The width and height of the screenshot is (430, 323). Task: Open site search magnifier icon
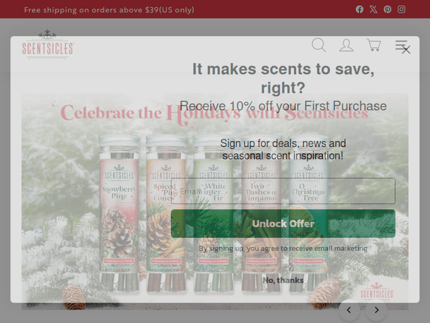[319, 45]
